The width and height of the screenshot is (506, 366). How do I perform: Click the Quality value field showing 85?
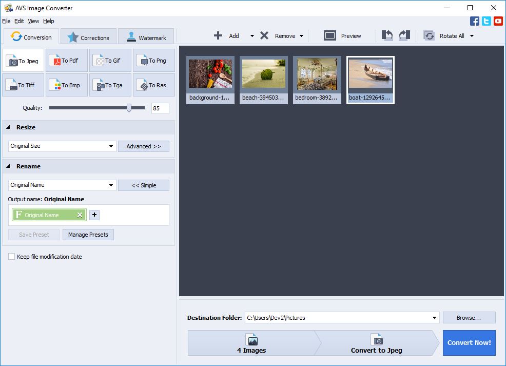[x=160, y=108]
